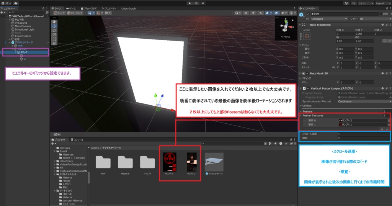This screenshot has width=392, height=206.
Task: Collapse the アンカー foldout
Action: point(300,45)
